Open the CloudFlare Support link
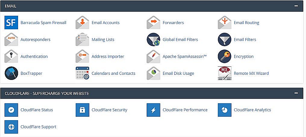Screen dimensions: 306x137 [38, 127]
